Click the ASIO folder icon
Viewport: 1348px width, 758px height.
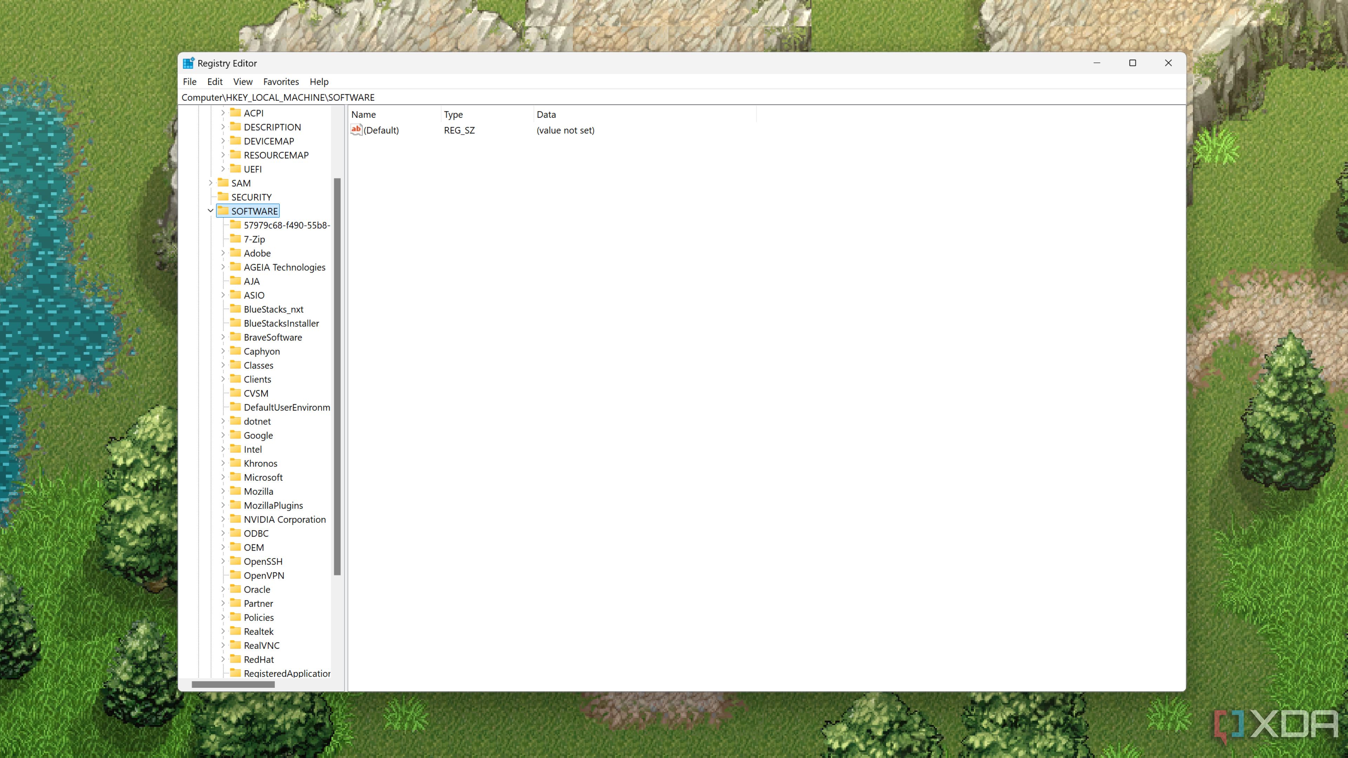[236, 294]
